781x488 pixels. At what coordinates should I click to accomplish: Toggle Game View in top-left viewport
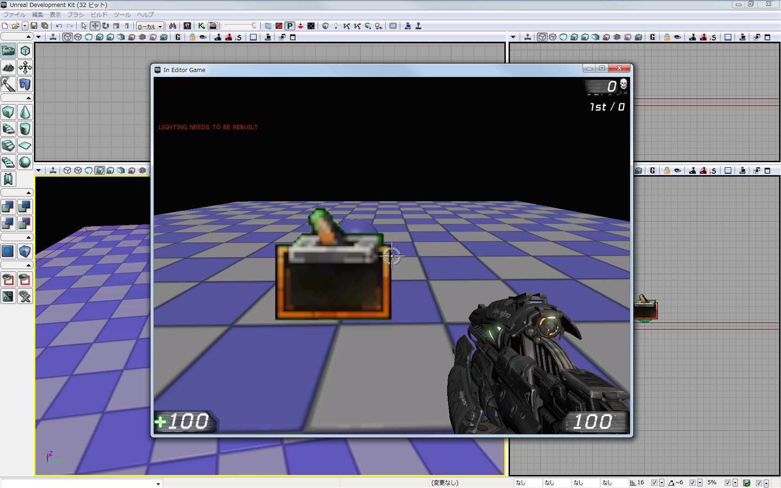(178, 37)
